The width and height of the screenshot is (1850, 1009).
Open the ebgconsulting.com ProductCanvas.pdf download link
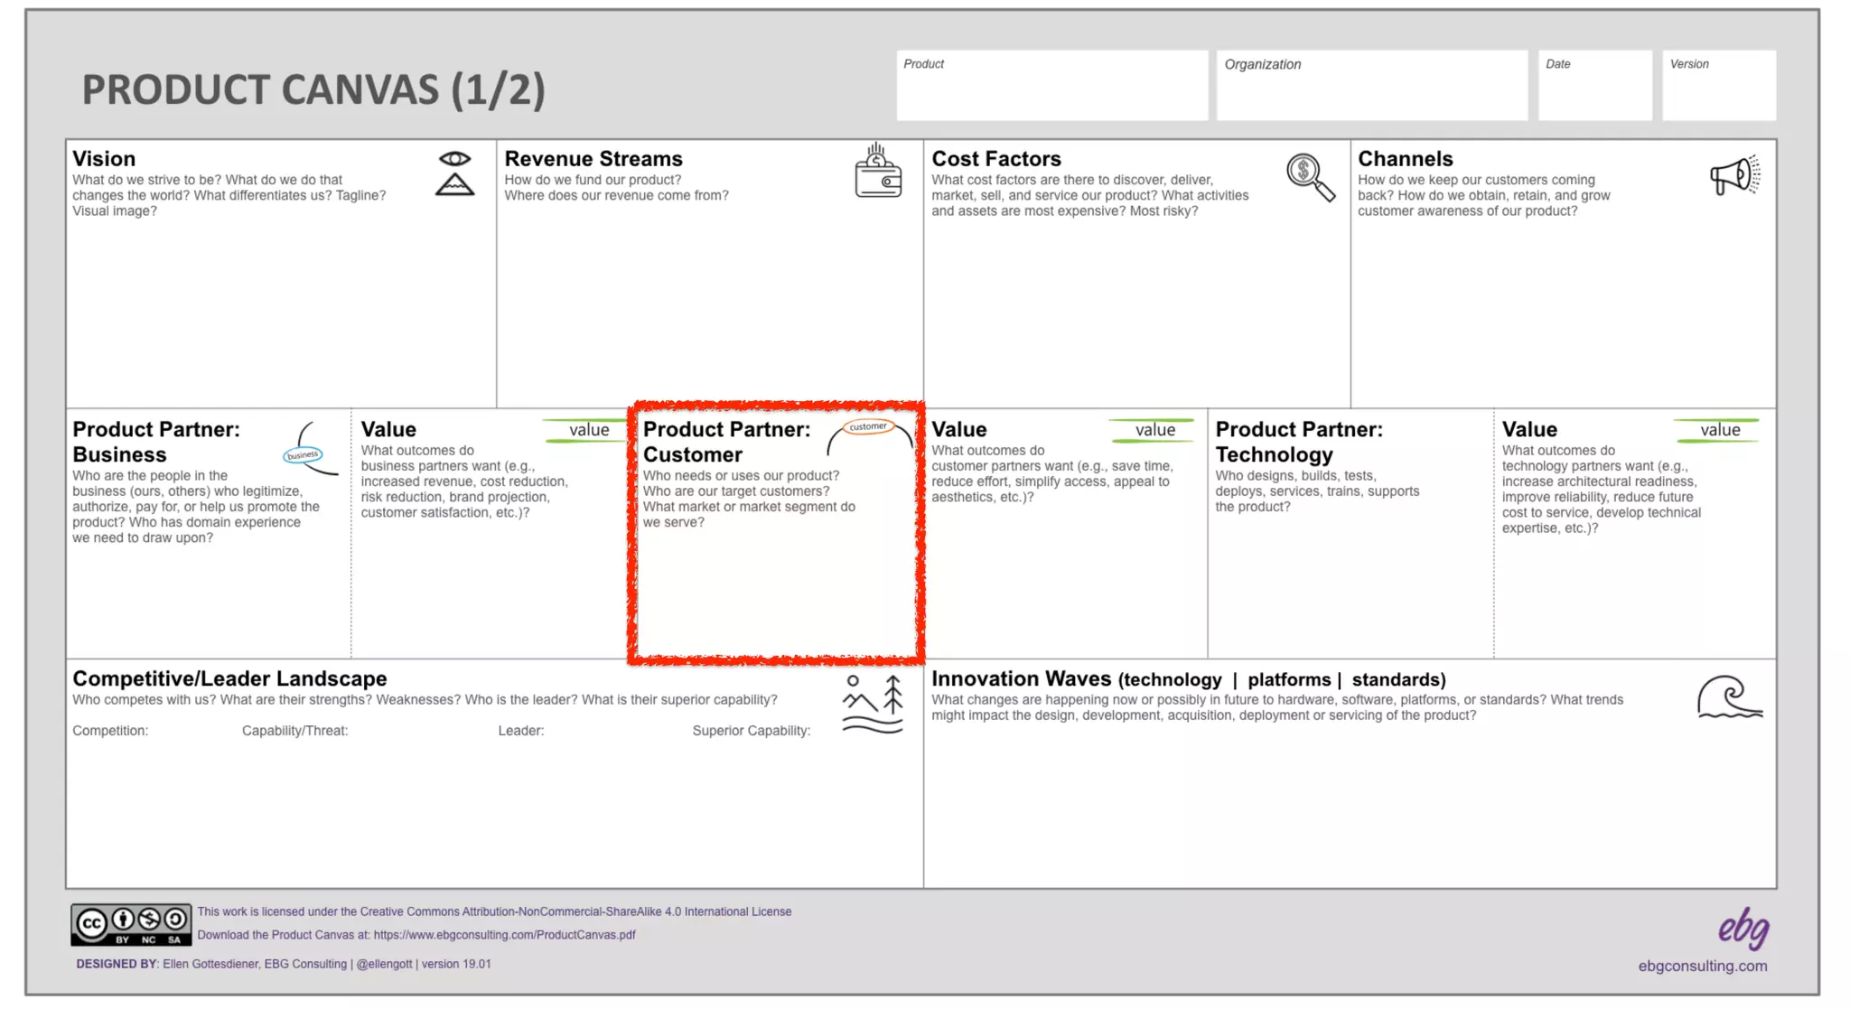(x=504, y=936)
